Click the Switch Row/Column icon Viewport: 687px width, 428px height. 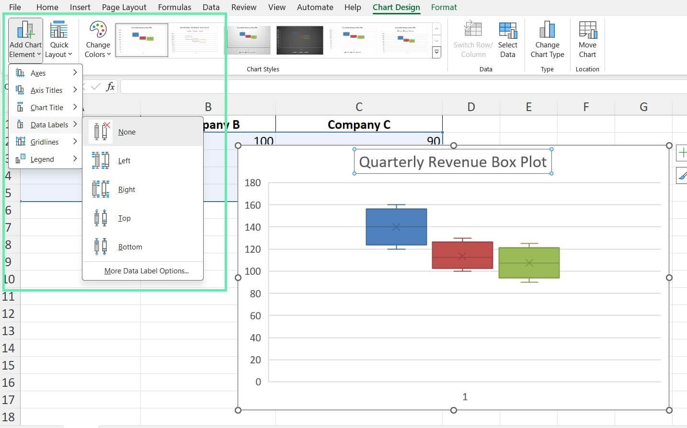click(473, 38)
